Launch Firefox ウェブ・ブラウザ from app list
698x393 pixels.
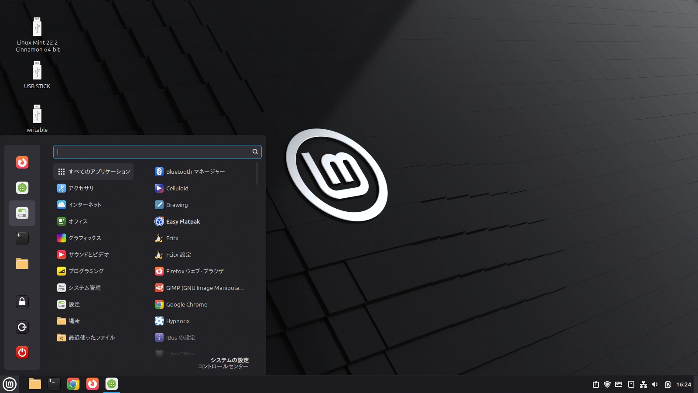[x=203, y=271]
